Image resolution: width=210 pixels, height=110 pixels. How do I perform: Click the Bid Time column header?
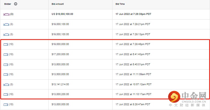[x=120, y=4]
